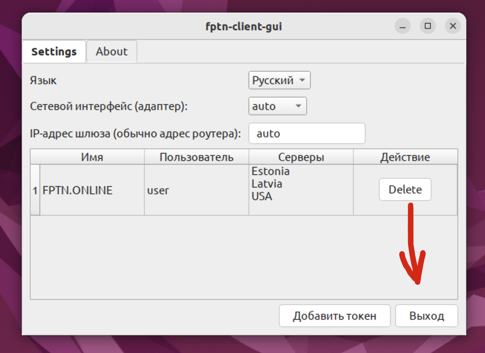485x353 pixels.
Task: Switch to the About tab
Action: point(112,51)
